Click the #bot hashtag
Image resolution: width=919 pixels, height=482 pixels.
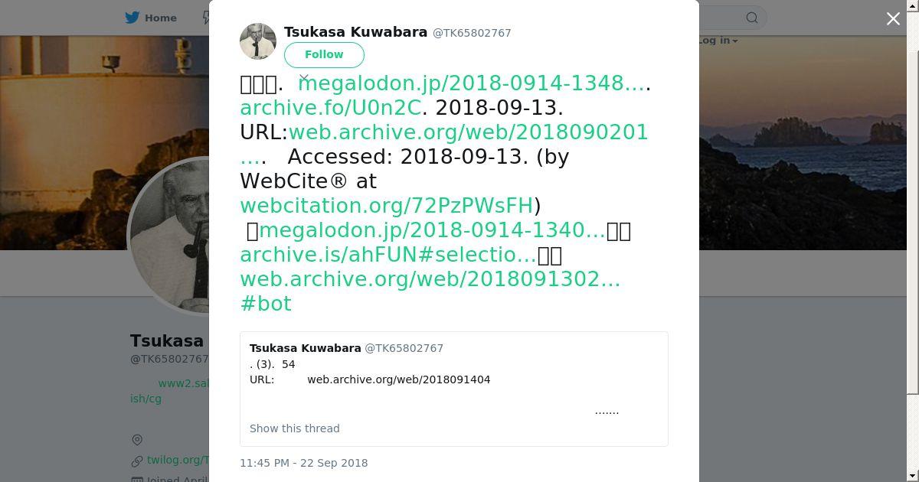point(266,304)
